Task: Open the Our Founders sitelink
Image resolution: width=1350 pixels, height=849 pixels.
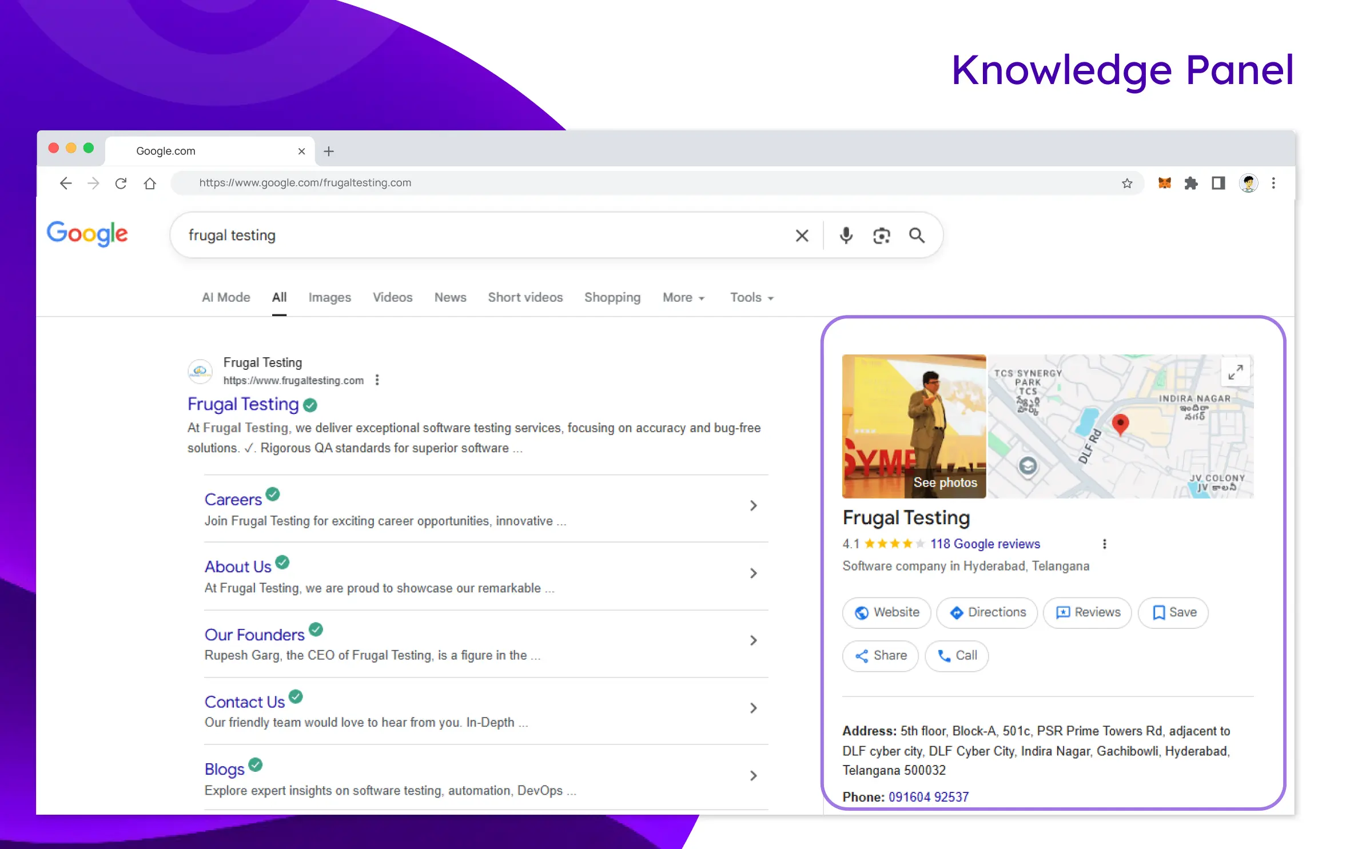Action: pyautogui.click(x=254, y=635)
